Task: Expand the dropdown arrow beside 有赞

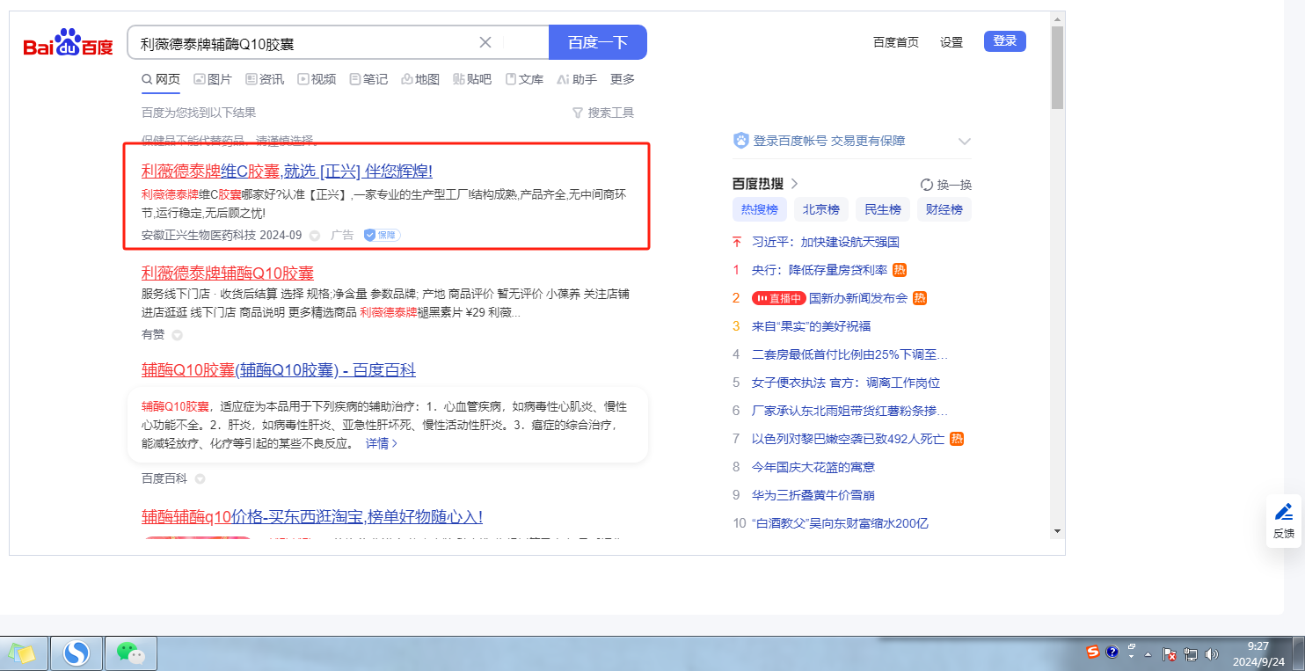Action: [x=177, y=335]
